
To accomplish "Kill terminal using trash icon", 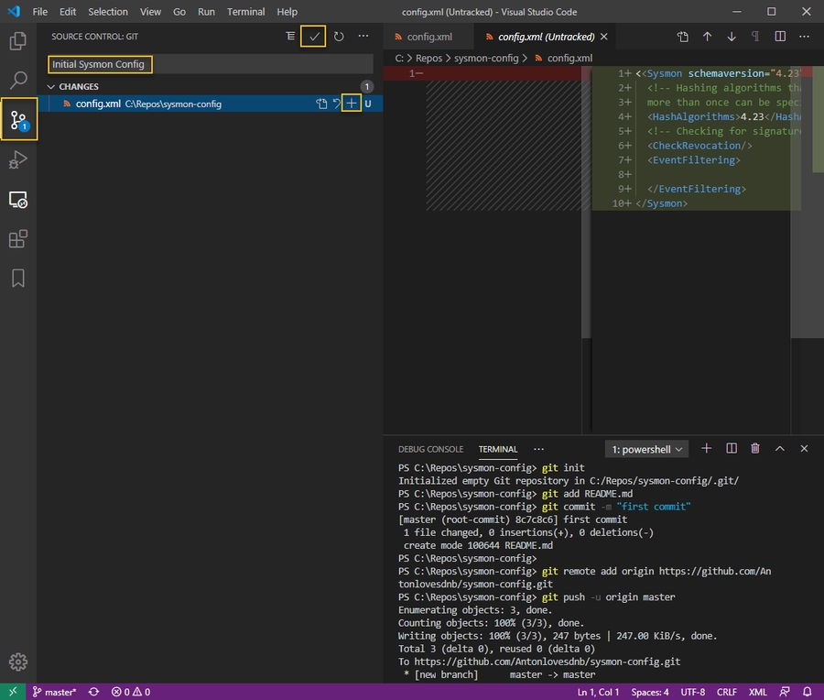I will point(755,449).
